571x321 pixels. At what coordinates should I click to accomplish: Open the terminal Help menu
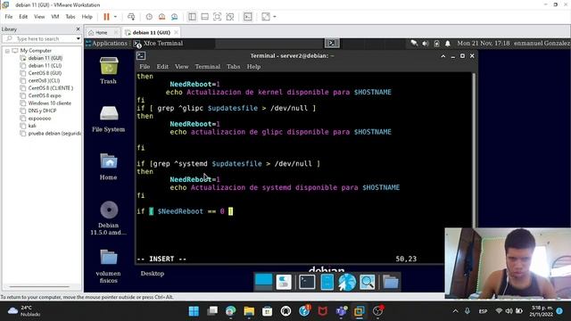coord(253,67)
